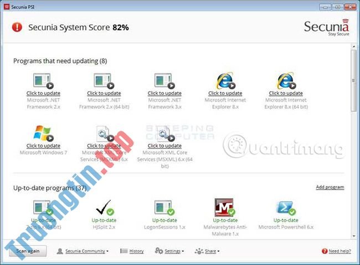Click the Up-to-date label under Powershell
360x265 pixels.
click(x=286, y=220)
